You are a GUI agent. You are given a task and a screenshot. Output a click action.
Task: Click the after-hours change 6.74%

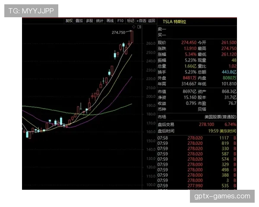[x=230, y=124]
